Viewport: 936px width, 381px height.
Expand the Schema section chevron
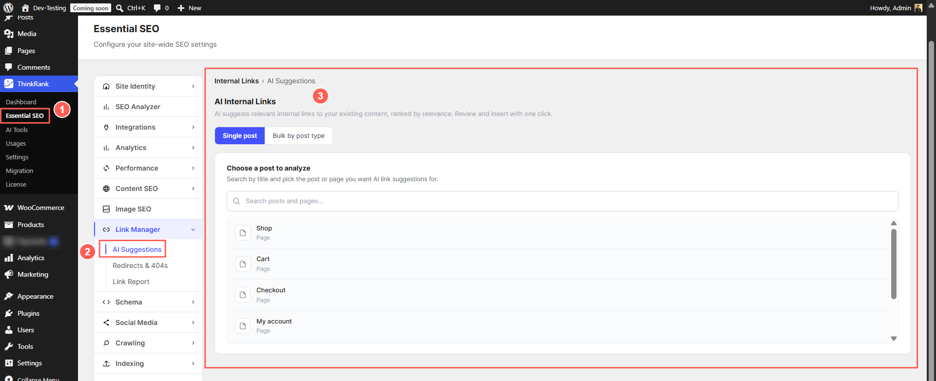tap(193, 302)
